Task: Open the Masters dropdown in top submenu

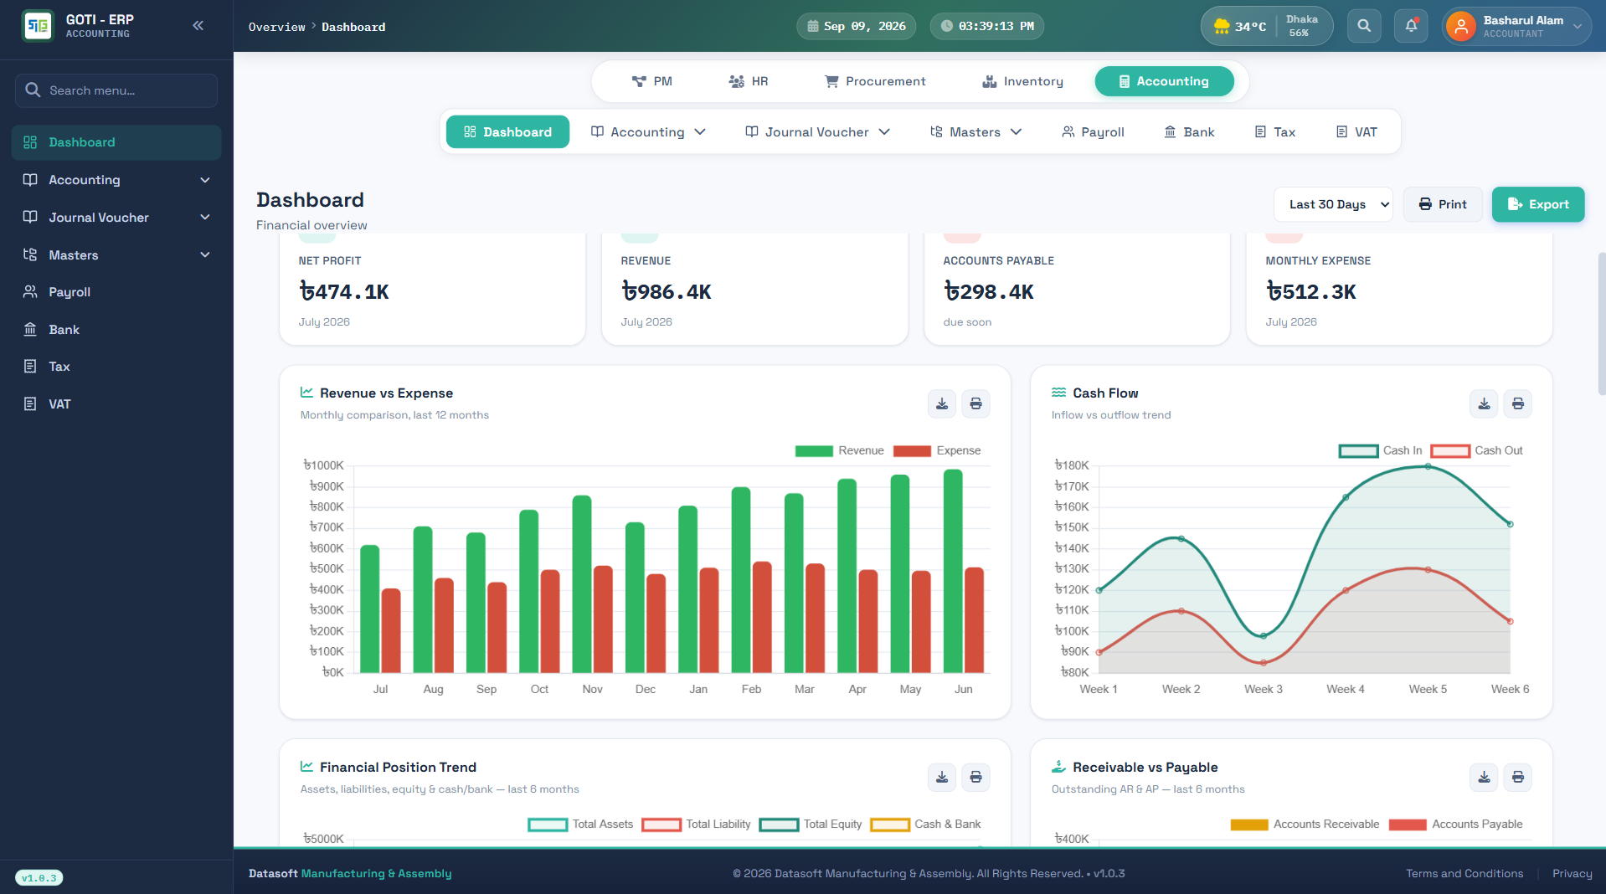Action: point(975,132)
